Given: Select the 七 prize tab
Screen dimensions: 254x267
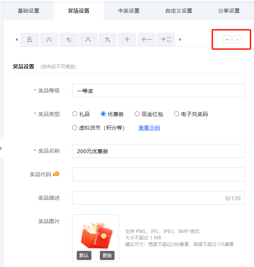Looking at the screenshot, I should coord(69,40).
